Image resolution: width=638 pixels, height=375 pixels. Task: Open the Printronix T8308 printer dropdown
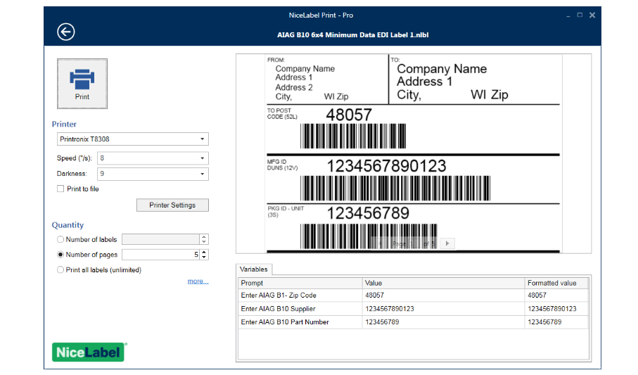133,139
